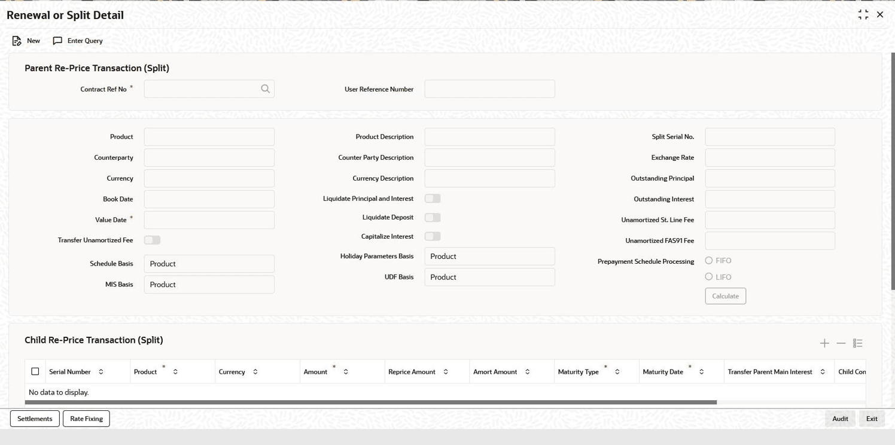Click the New document icon
Screen dimensions: 895x445
coord(17,41)
